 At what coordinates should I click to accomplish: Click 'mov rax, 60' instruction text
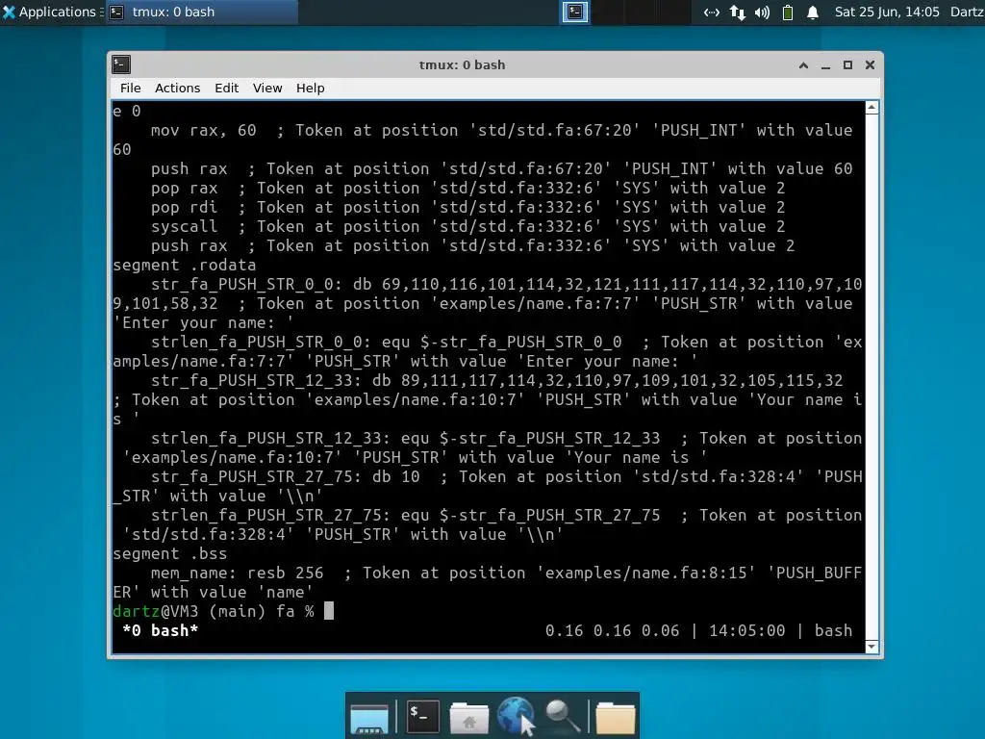(x=204, y=130)
